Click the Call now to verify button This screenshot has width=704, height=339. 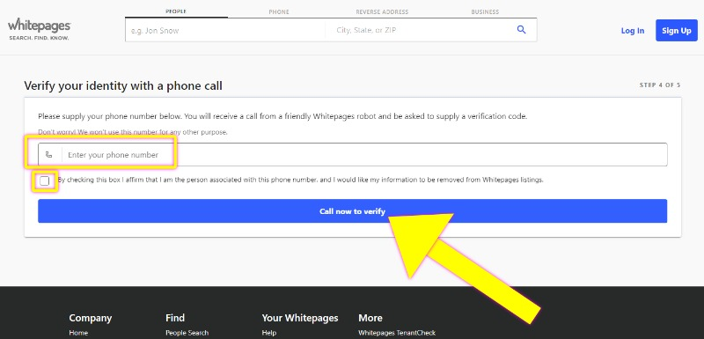[353, 211]
